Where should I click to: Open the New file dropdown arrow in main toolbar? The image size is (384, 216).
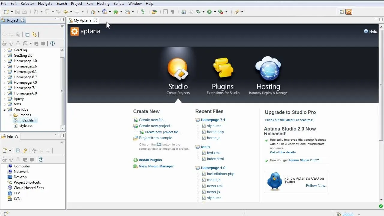coord(12,12)
